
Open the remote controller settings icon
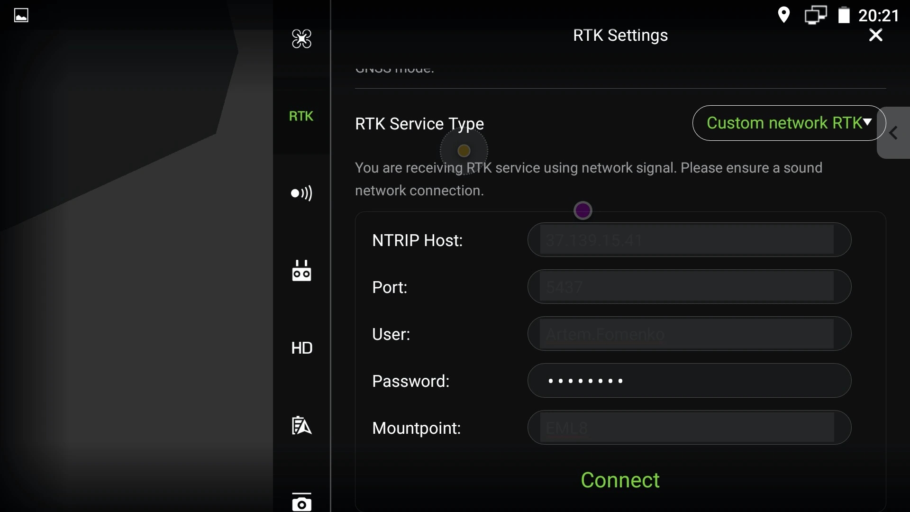pyautogui.click(x=301, y=270)
